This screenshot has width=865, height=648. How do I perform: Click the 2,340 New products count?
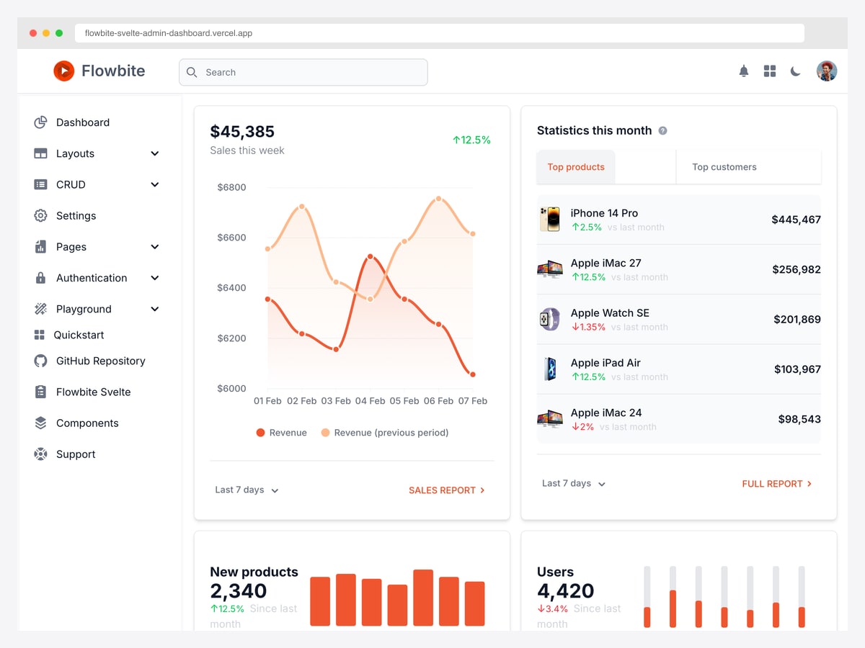(x=239, y=591)
